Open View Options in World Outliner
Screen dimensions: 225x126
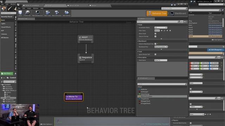click(x=218, y=40)
